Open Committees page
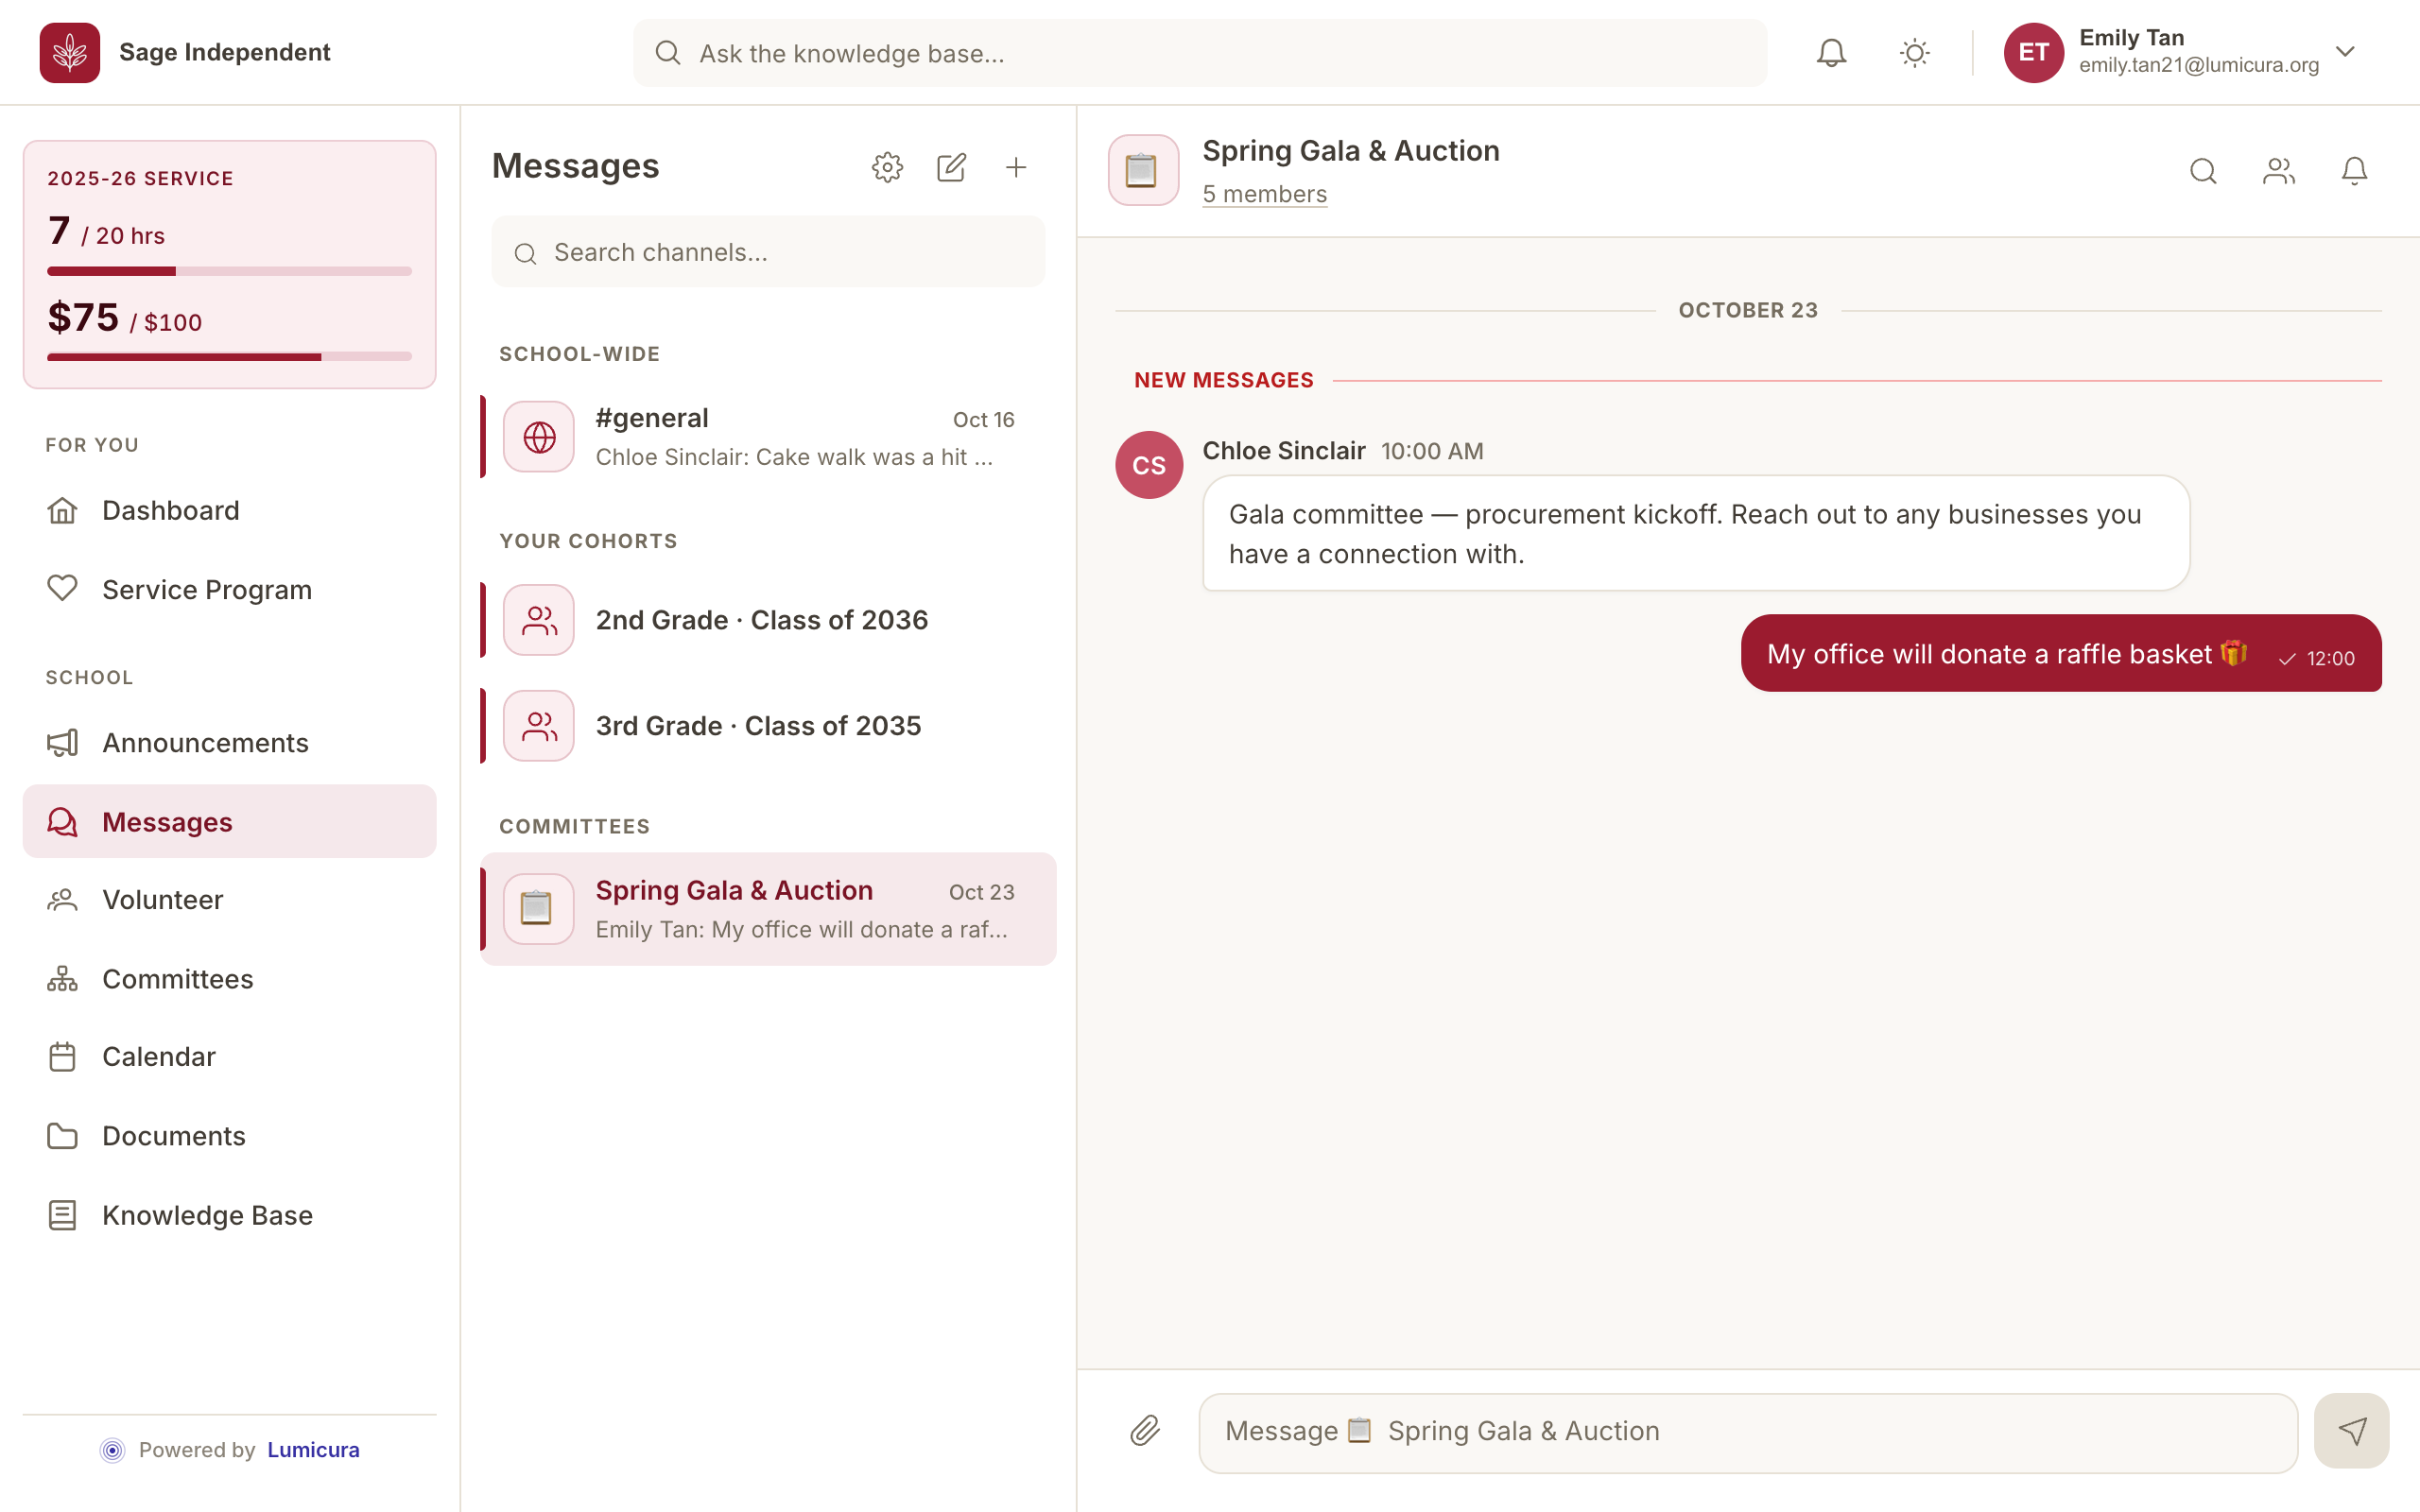This screenshot has height=1512, width=2420. [x=229, y=978]
